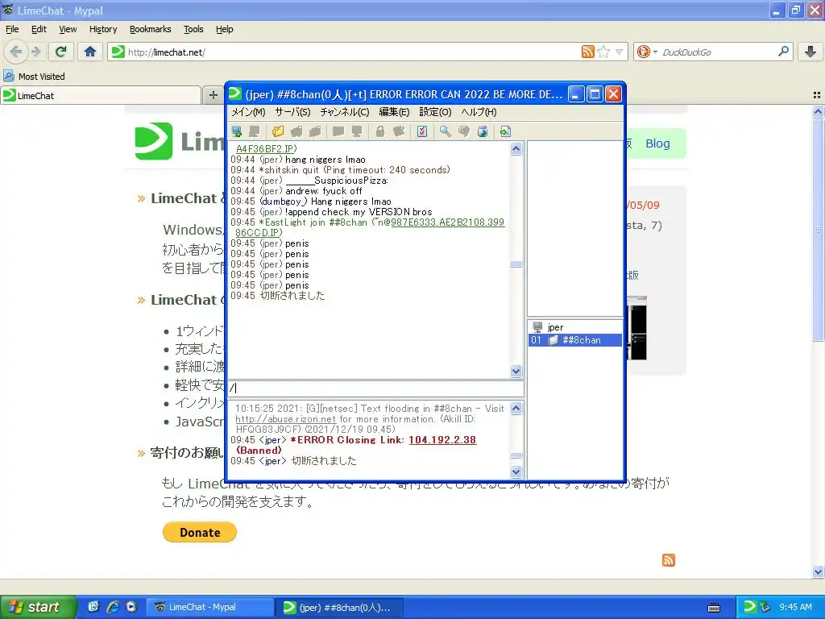Launch Internet Explorer from quick launch

coord(113,607)
